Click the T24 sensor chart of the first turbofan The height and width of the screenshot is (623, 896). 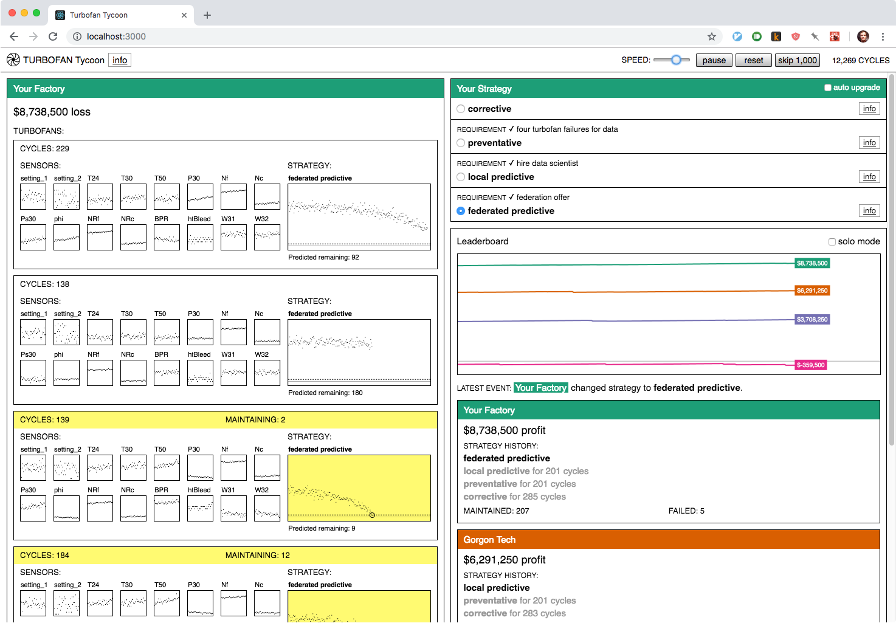pos(100,197)
